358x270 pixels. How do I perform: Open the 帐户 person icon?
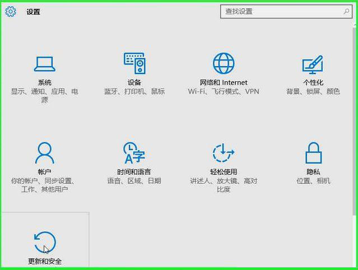[x=45, y=153]
